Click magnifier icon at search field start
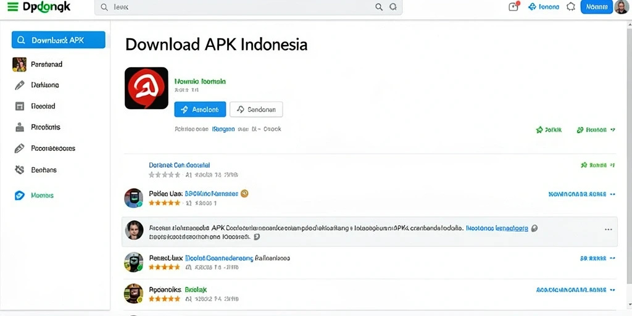 point(104,7)
